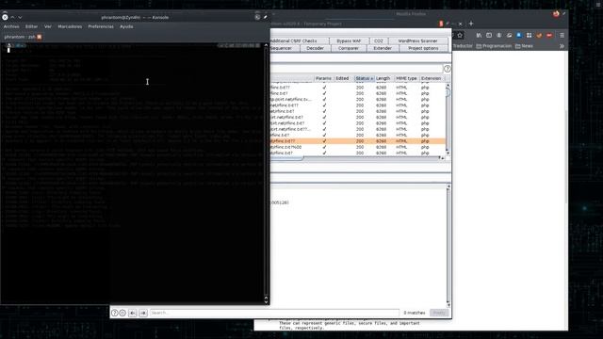This screenshot has width=603, height=339.
Task: Open the Ver menu in Konsole
Action: tap(48, 26)
